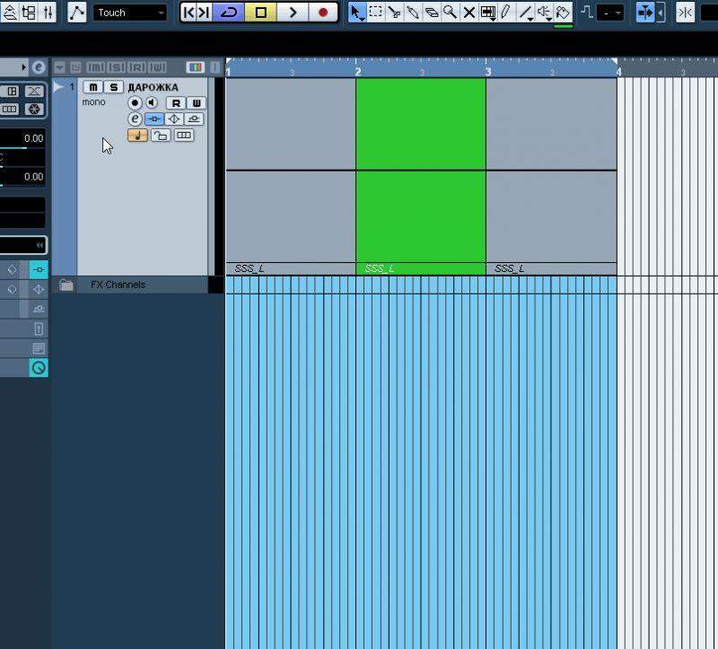Screen dimensions: 718x649
Task: Pick the Glue tool in toolbar
Action: 413,13
